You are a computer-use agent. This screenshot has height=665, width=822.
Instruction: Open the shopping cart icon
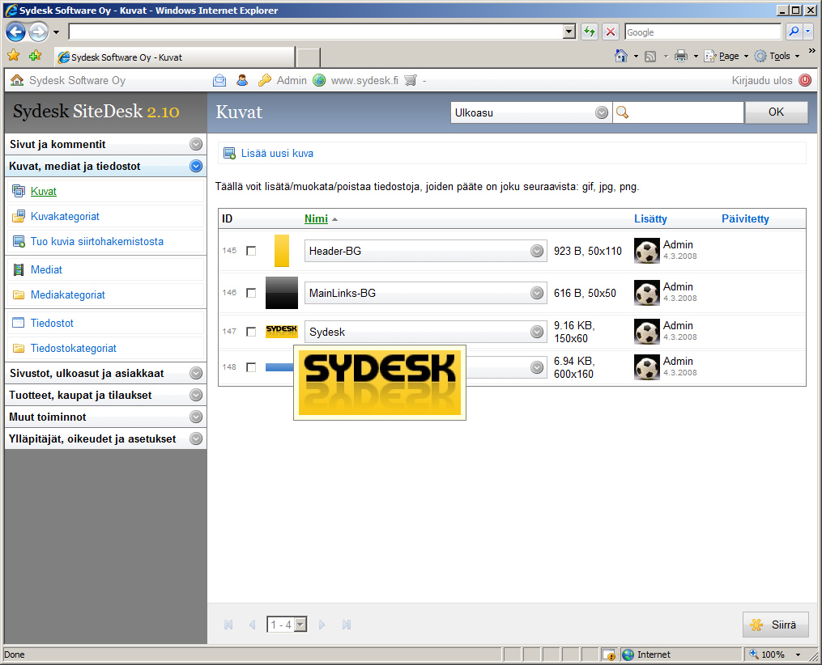point(411,80)
